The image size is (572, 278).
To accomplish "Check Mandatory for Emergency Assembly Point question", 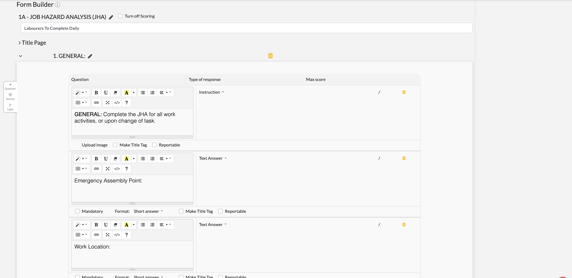I will pos(77,211).
